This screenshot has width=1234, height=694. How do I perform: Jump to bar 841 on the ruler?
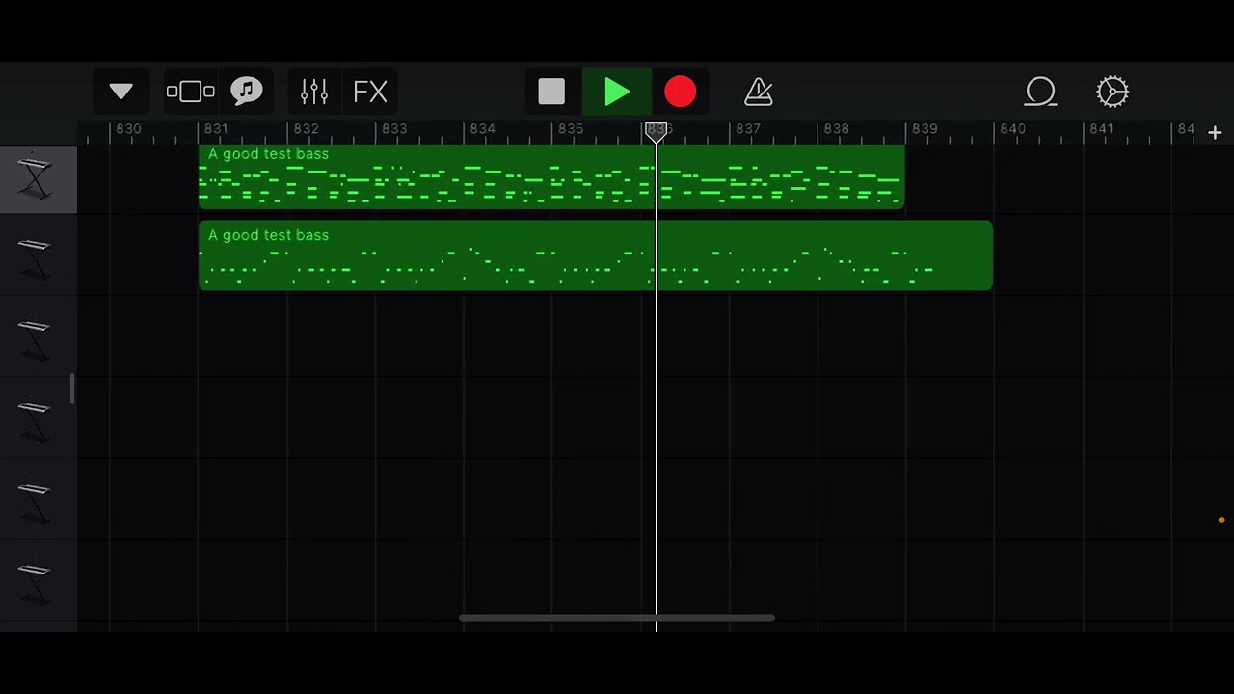[x=1101, y=129]
